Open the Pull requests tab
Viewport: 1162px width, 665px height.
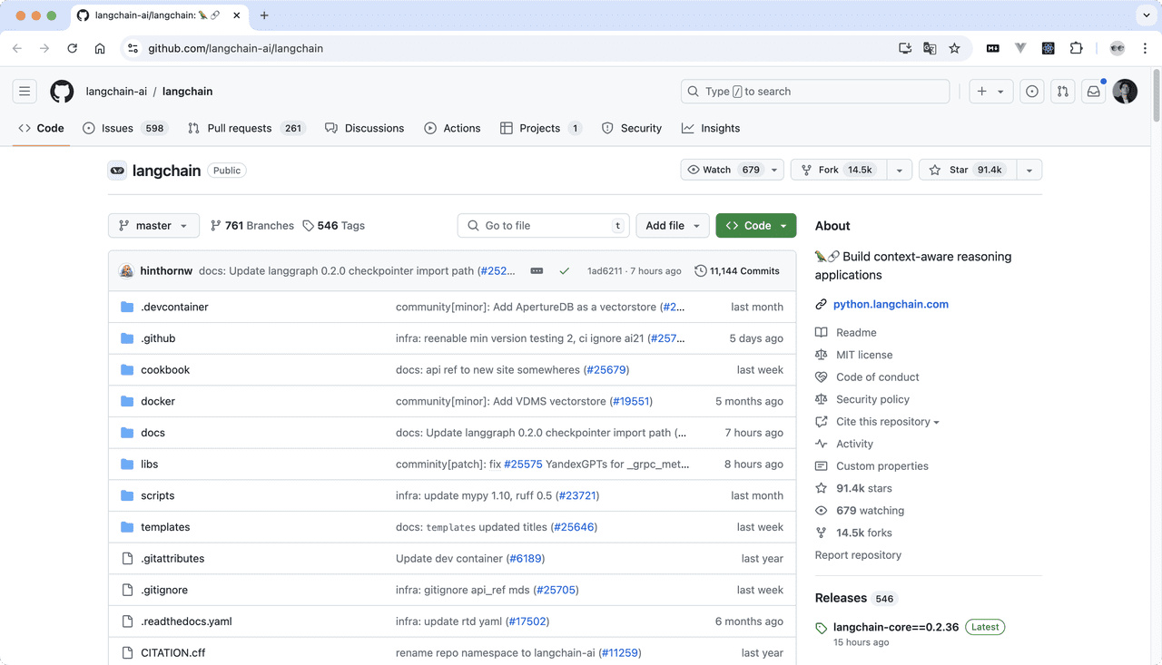(x=246, y=128)
